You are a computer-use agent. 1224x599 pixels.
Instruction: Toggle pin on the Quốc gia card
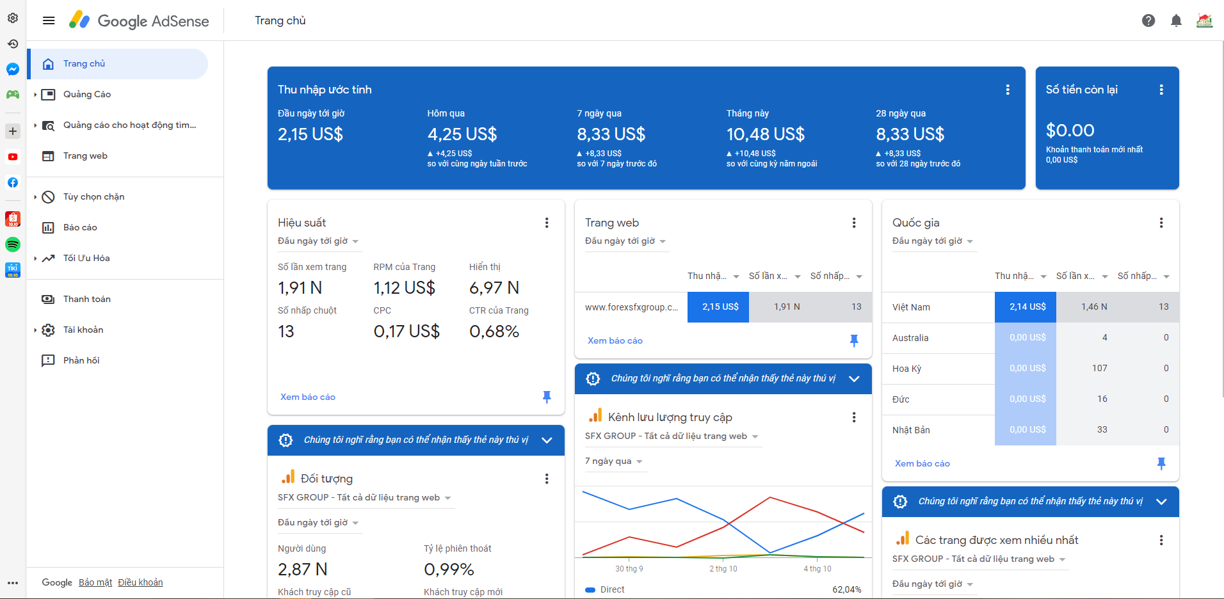pos(1161,463)
